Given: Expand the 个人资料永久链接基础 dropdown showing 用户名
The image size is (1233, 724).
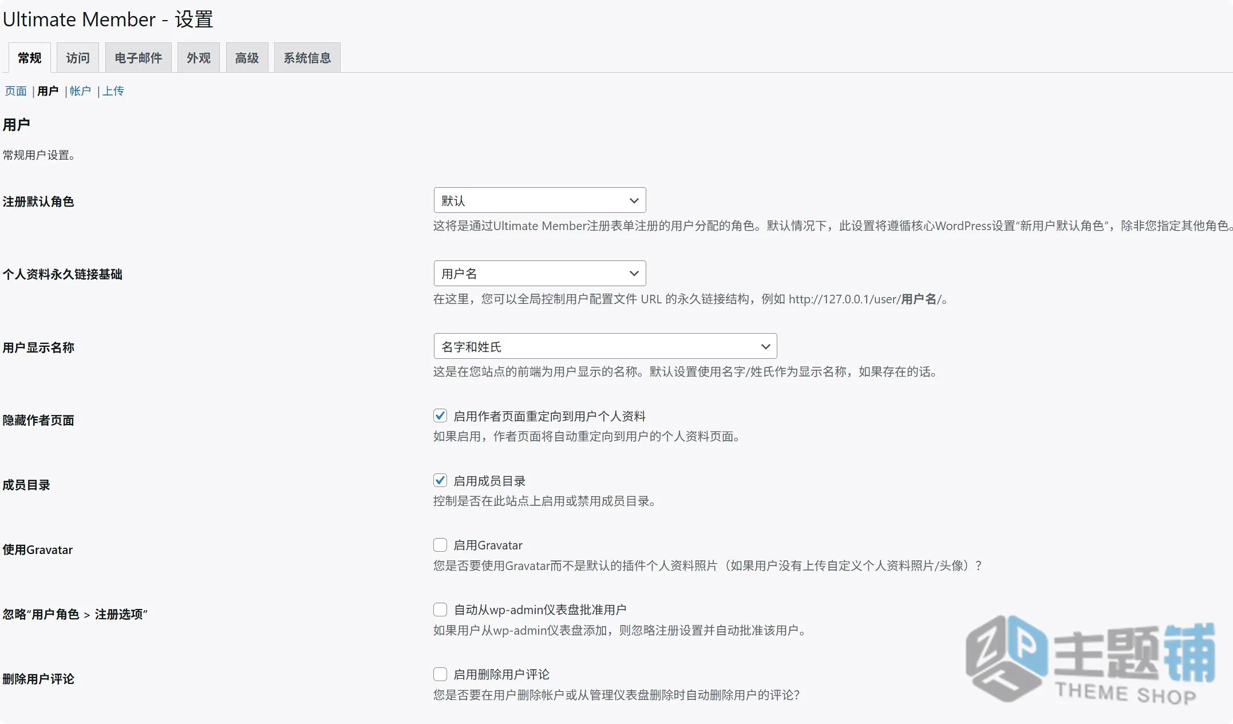Looking at the screenshot, I should (540, 274).
